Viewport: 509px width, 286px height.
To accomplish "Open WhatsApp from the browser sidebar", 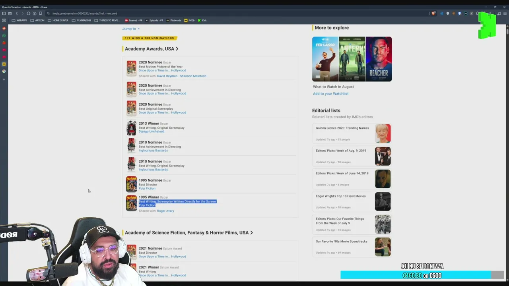I will [4, 36].
